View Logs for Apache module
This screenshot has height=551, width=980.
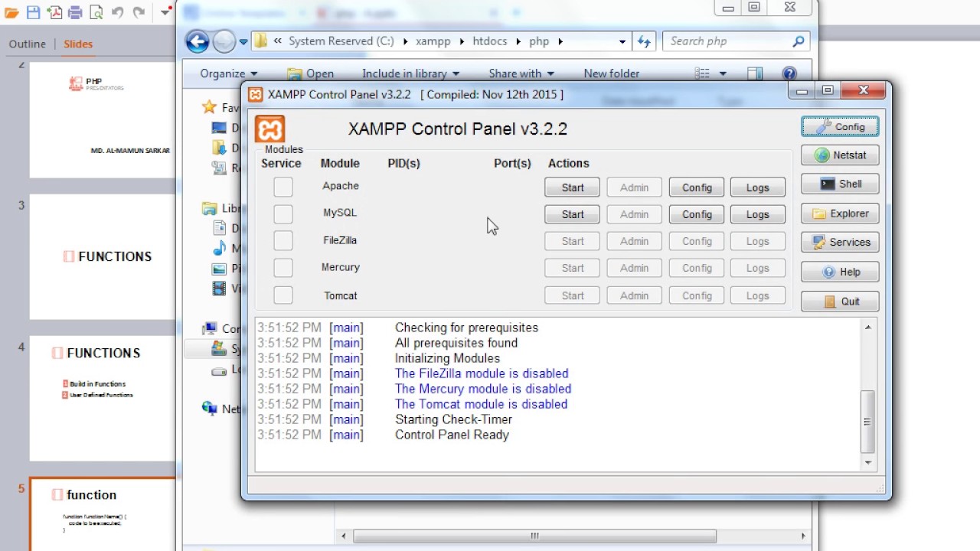point(757,187)
